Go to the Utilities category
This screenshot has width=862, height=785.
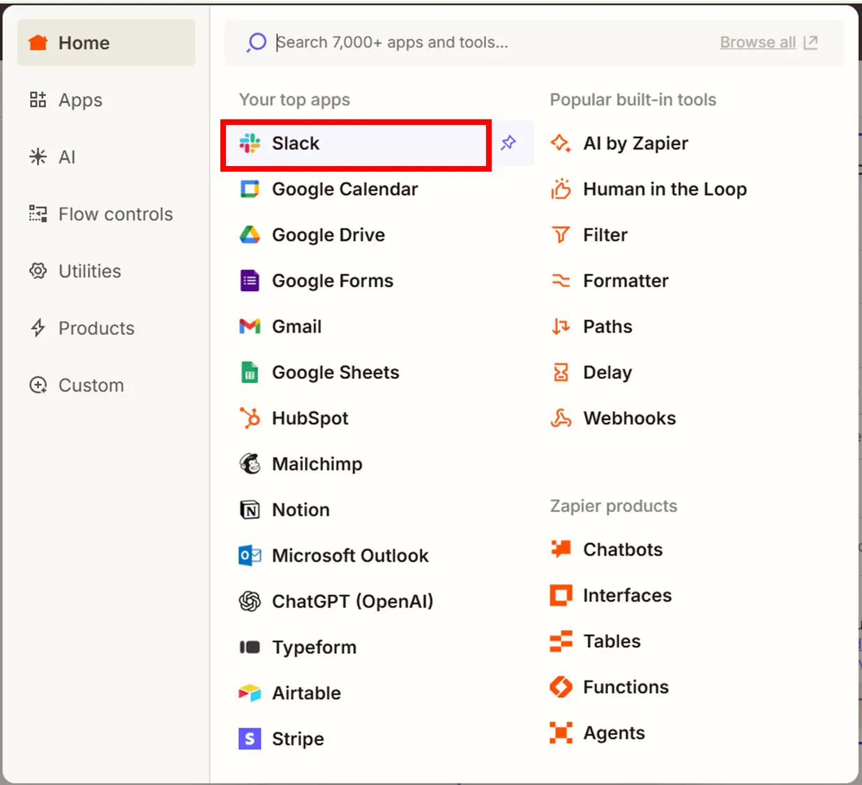(x=89, y=271)
